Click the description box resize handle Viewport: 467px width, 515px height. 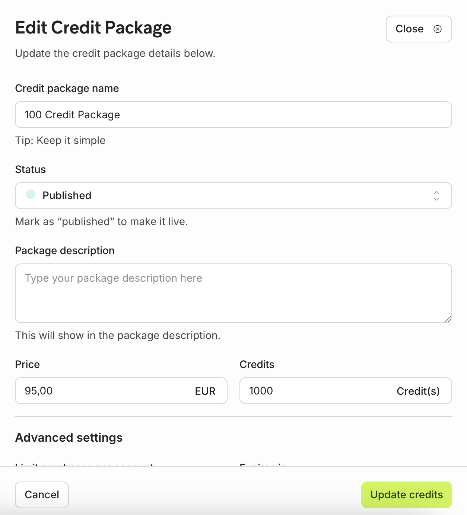point(448,319)
